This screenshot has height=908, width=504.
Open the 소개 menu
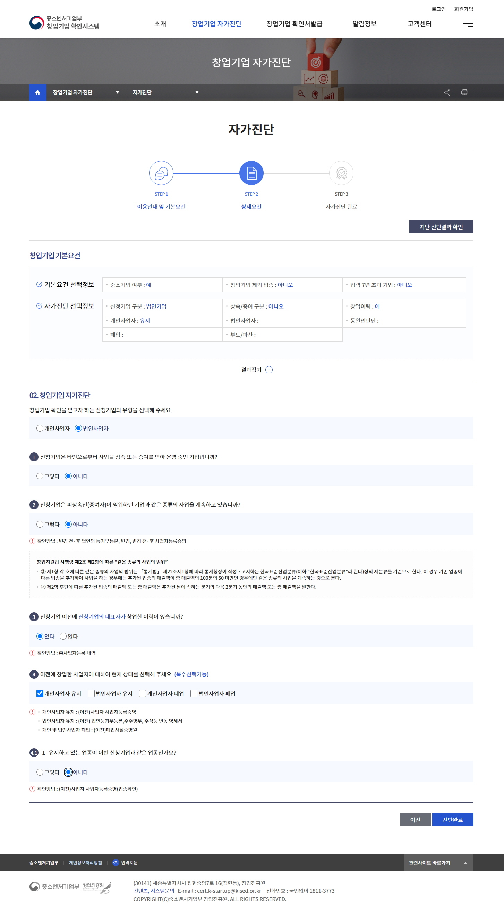(x=160, y=24)
